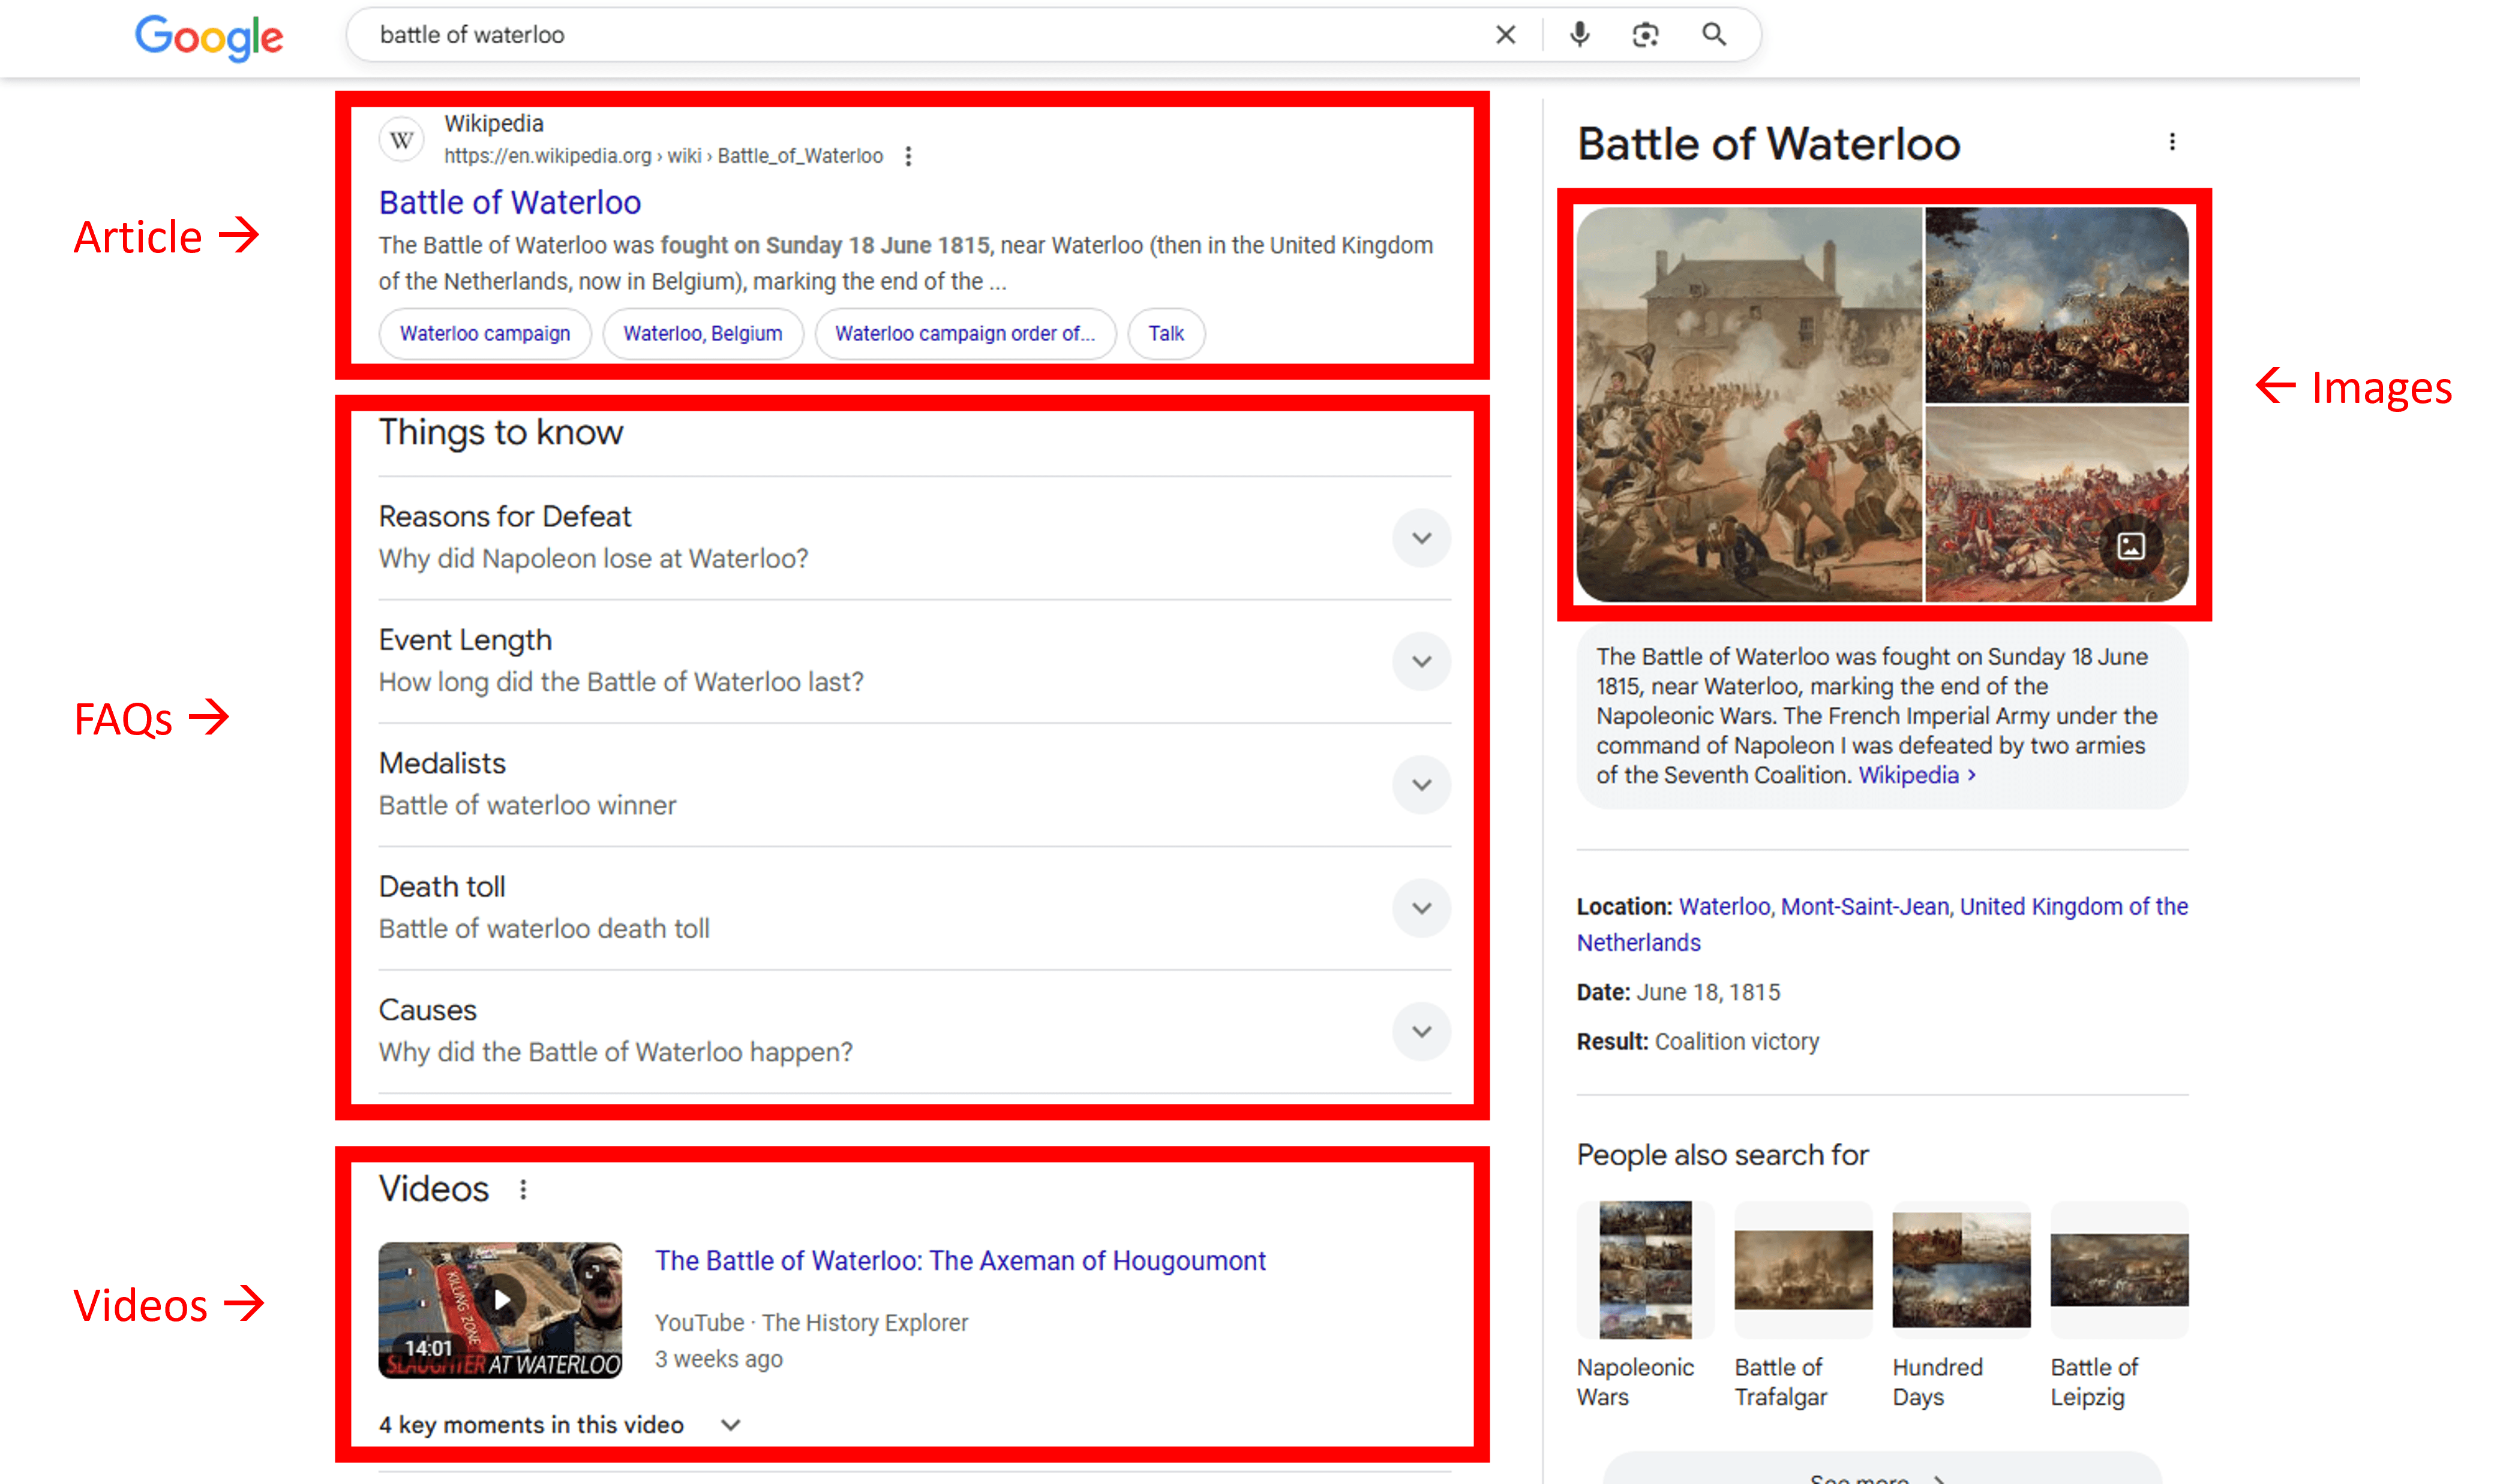Click into the battle of waterloo search field
This screenshot has height=1484, width=2500.
901,35
